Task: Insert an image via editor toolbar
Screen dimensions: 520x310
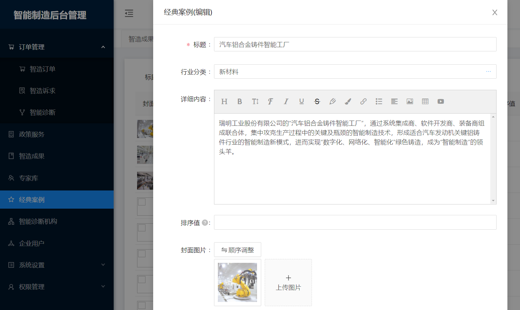Action: click(410, 101)
